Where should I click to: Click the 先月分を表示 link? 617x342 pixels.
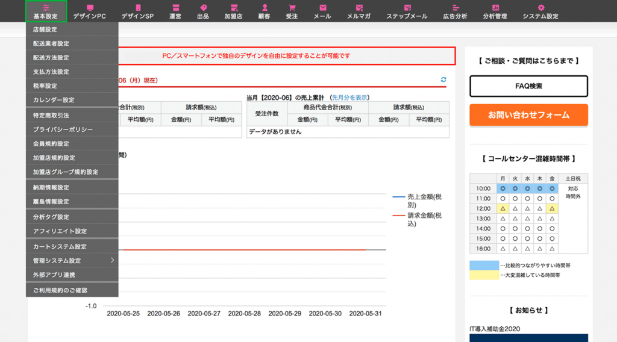(350, 98)
